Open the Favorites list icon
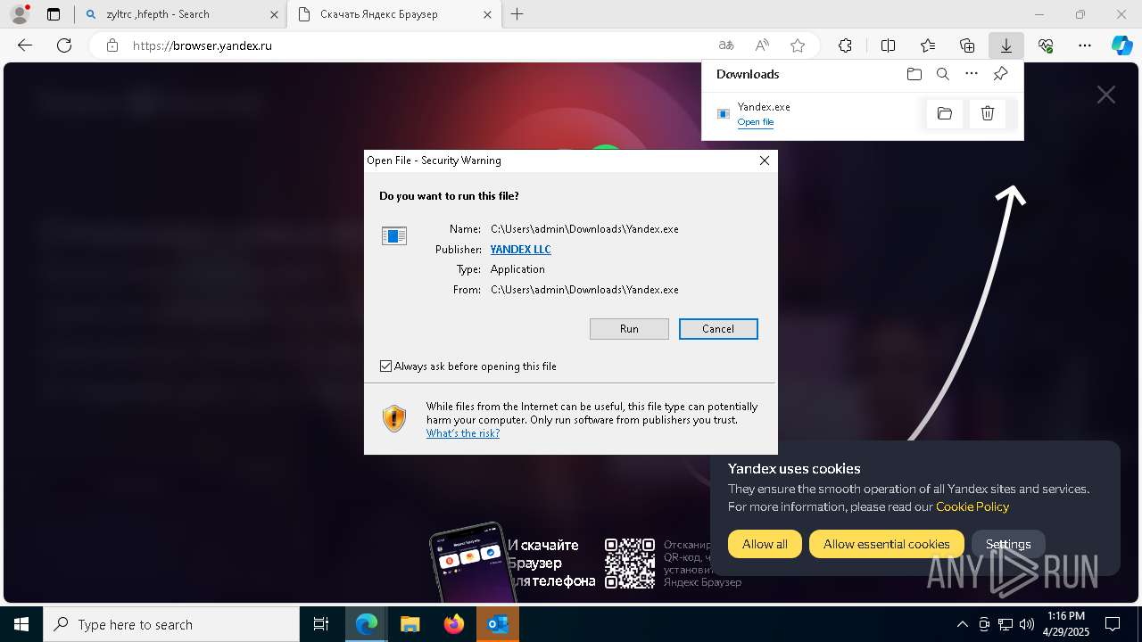 click(x=928, y=45)
